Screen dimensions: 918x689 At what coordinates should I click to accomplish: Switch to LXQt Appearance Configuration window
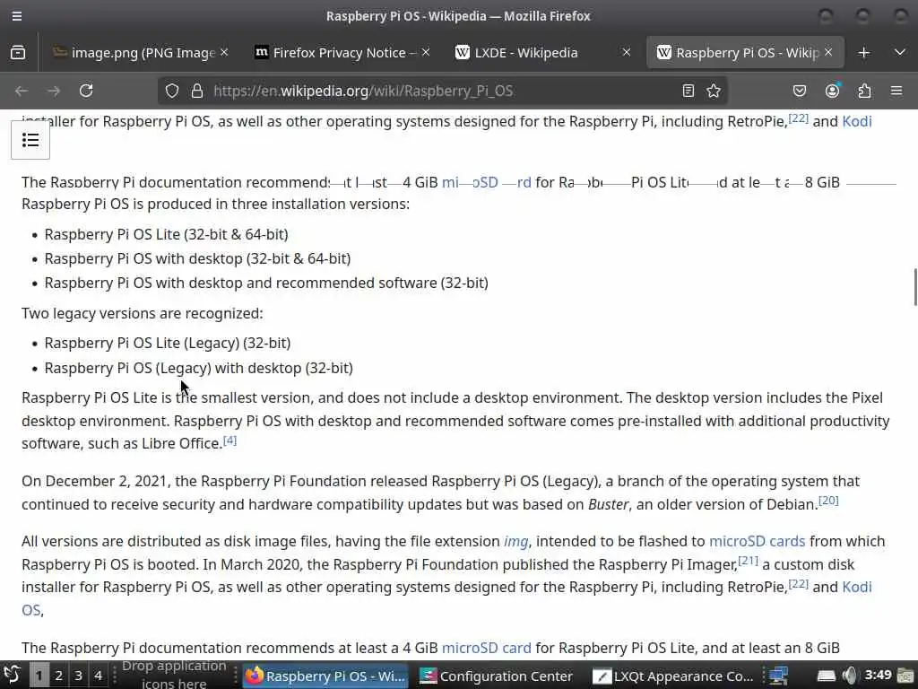pyautogui.click(x=673, y=676)
